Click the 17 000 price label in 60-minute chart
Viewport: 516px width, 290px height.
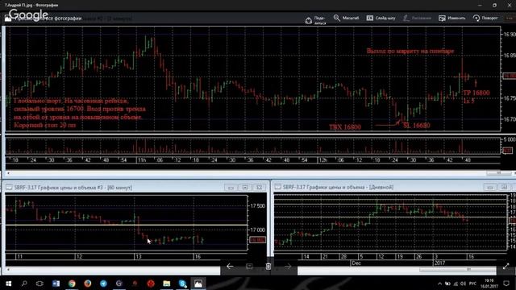click(258, 230)
